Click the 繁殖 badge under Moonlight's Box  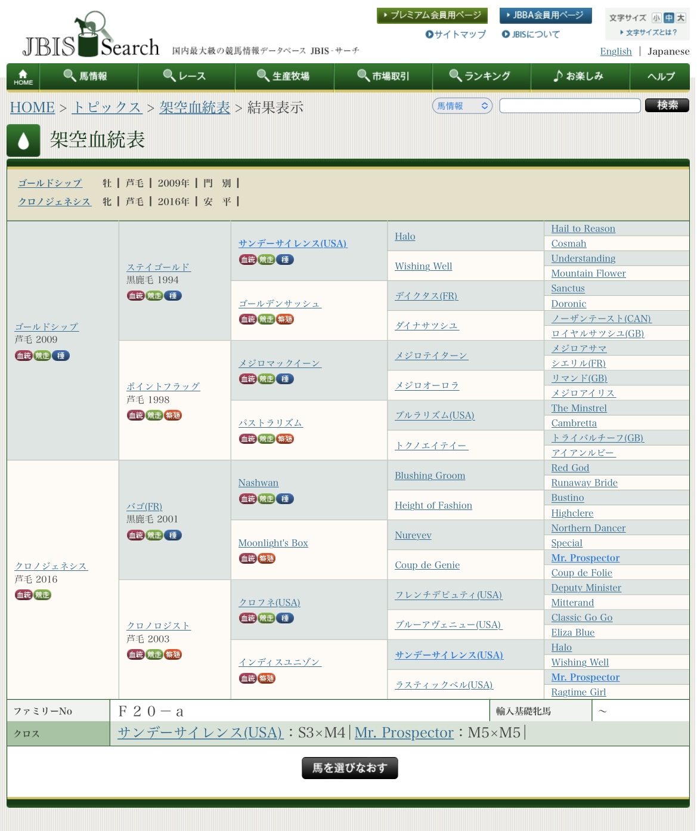pyautogui.click(x=267, y=559)
